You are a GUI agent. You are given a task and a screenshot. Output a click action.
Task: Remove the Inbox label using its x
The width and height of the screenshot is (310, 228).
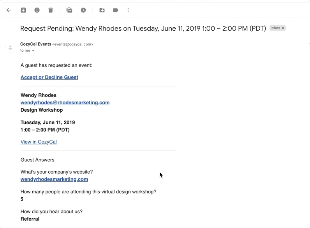(x=283, y=28)
